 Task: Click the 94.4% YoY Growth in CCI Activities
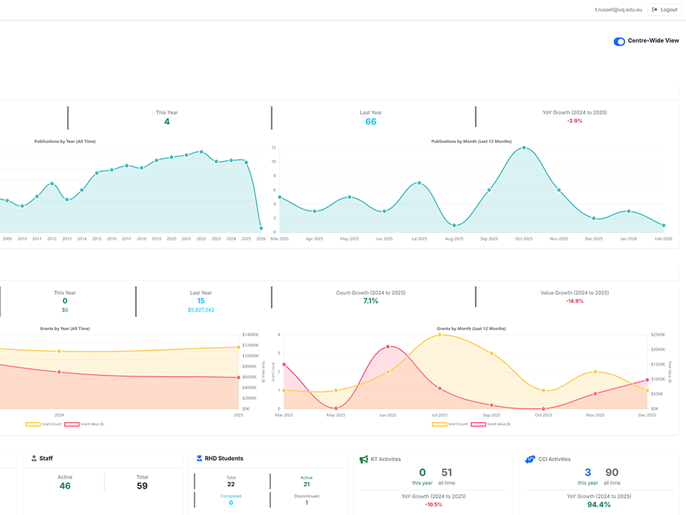pyautogui.click(x=600, y=506)
